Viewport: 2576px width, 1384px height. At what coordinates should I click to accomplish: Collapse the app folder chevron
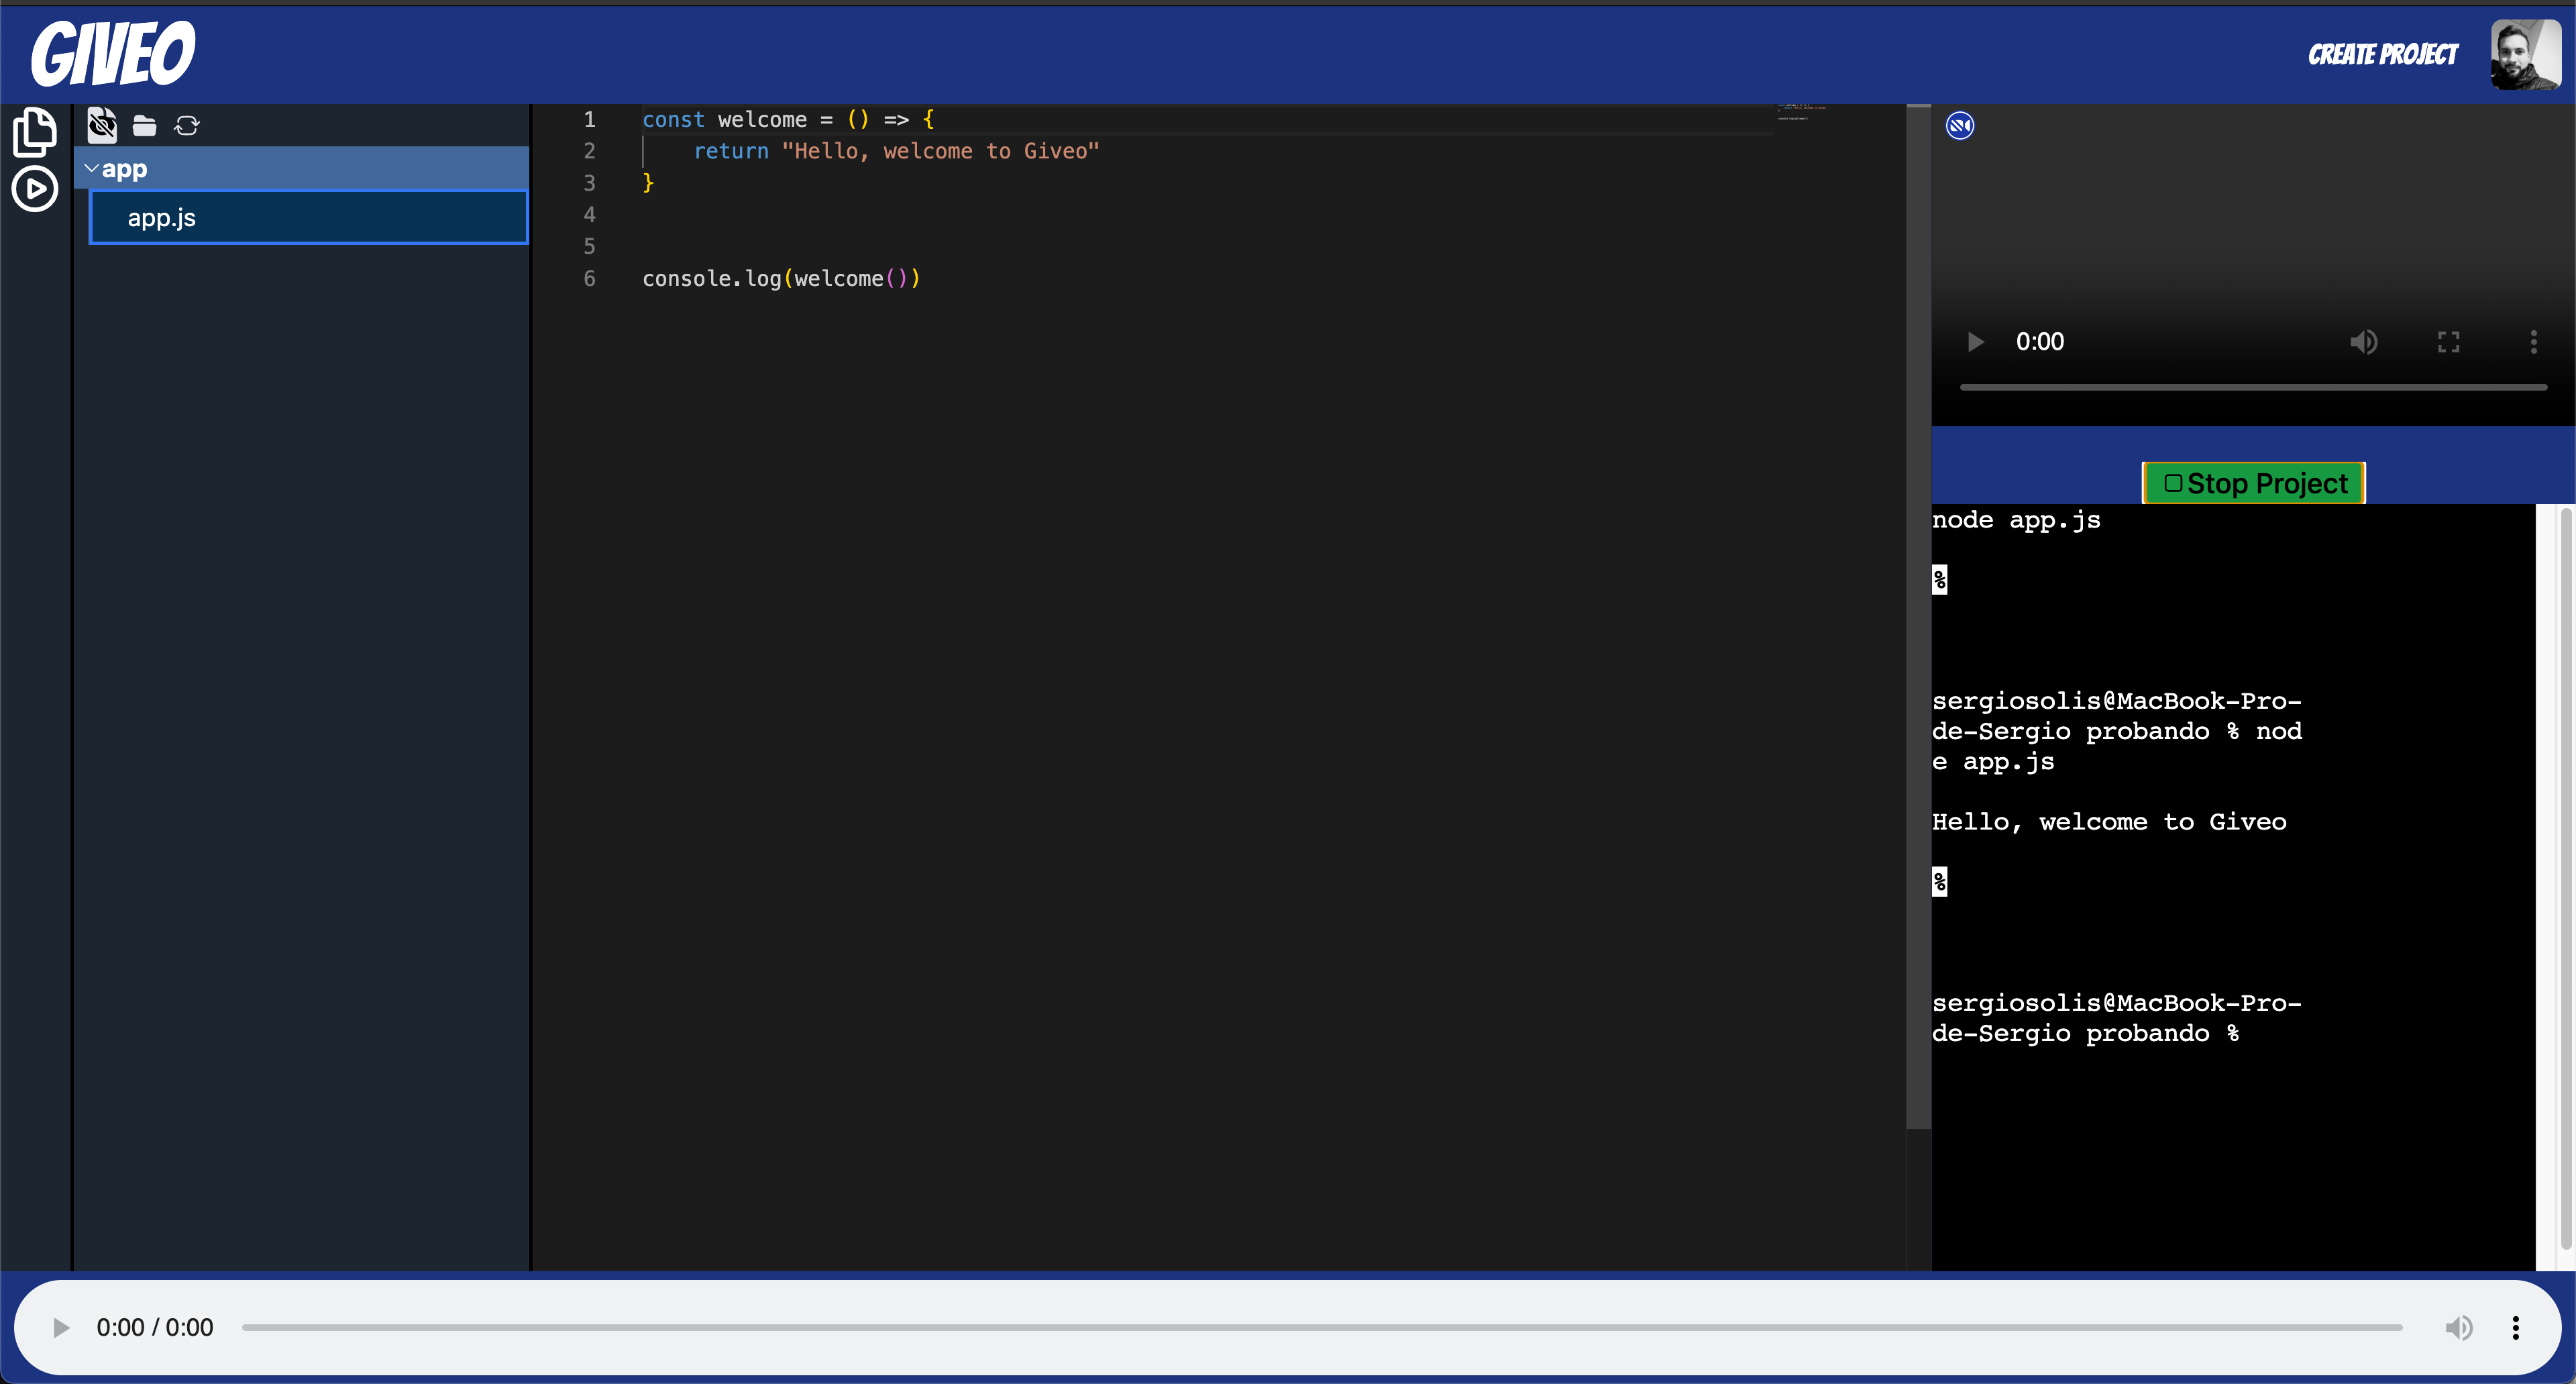click(92, 169)
